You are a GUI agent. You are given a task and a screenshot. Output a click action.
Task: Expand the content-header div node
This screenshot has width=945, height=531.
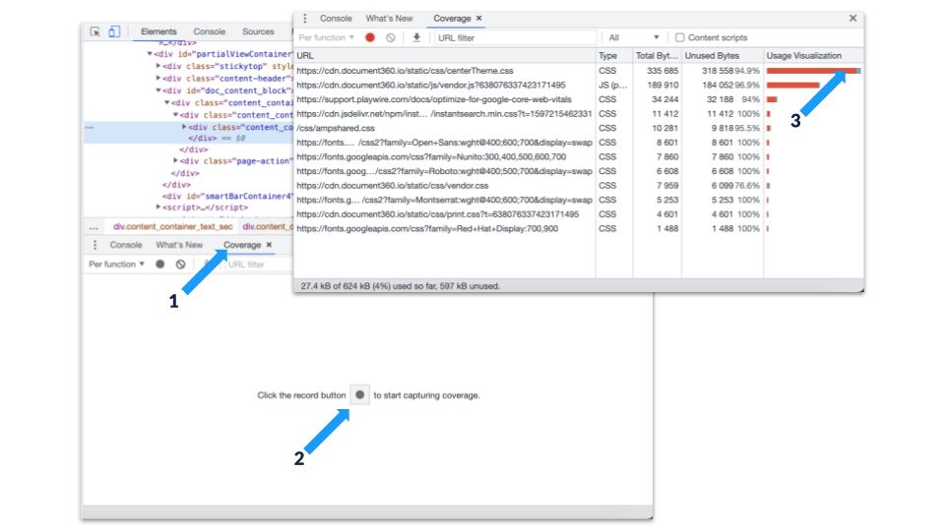click(x=158, y=79)
